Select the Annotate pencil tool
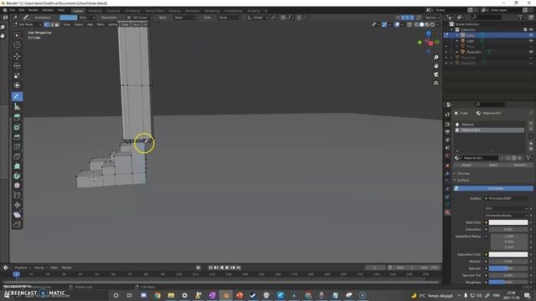This screenshot has width=536, height=301. 17,97
